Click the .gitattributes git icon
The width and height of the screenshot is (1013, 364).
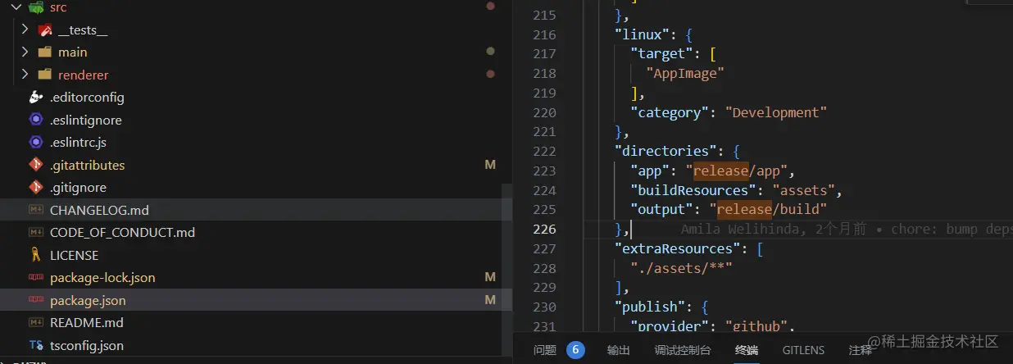click(35, 165)
